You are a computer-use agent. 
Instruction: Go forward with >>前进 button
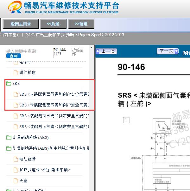[81, 24]
